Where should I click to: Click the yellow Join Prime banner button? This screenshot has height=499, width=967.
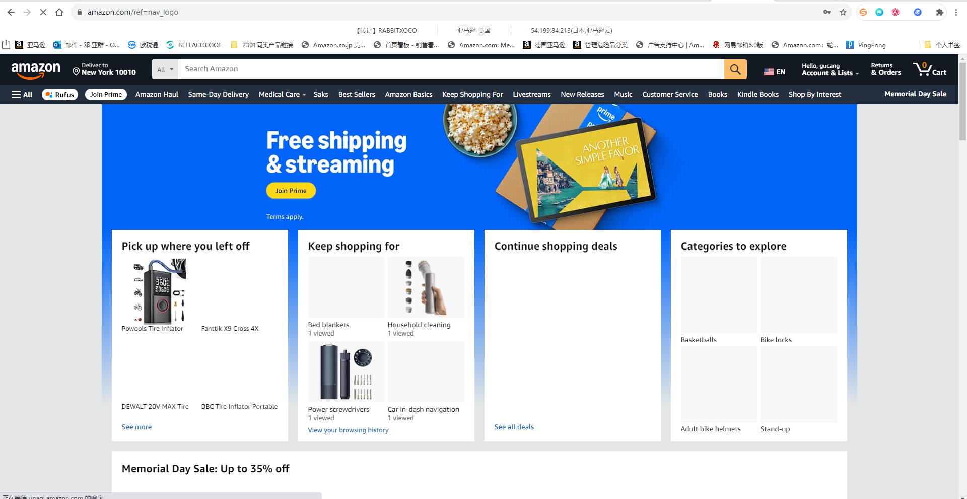coord(291,191)
